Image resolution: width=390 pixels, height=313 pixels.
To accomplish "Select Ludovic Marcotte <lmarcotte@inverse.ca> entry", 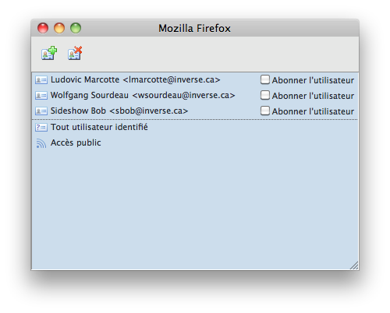I will pos(136,79).
